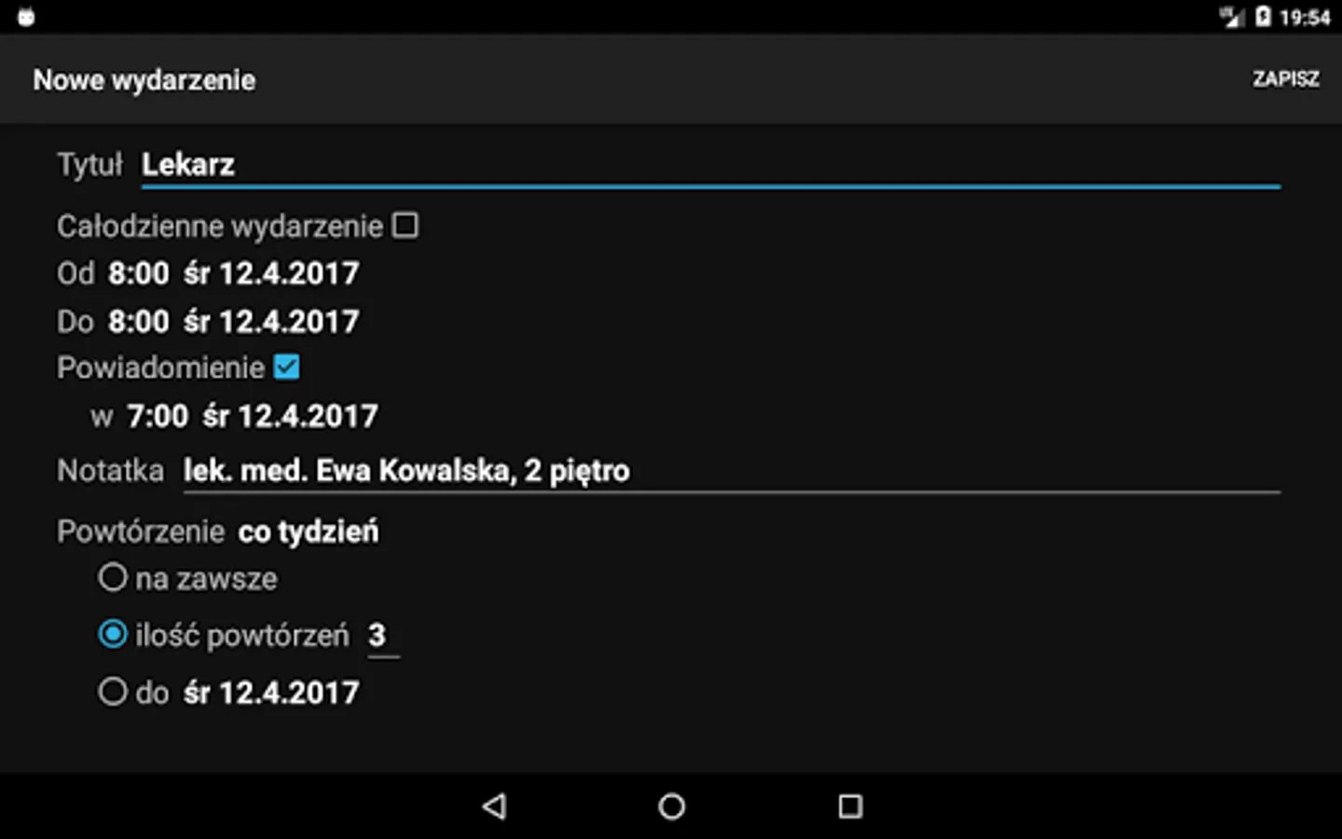The width and height of the screenshot is (1342, 839).
Task: Tap the Android back navigation icon
Action: pyautogui.click(x=495, y=806)
